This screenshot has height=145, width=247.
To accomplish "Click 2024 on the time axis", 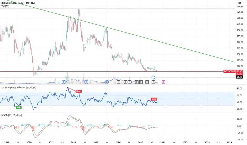I will [118, 142].
